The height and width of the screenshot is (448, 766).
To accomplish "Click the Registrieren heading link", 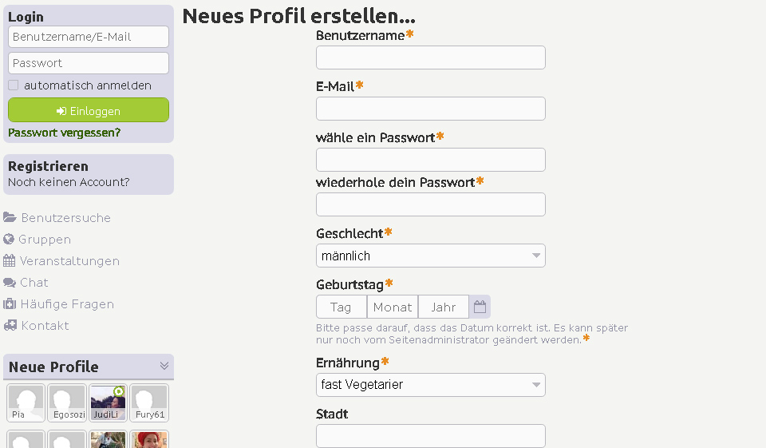I will click(x=48, y=166).
